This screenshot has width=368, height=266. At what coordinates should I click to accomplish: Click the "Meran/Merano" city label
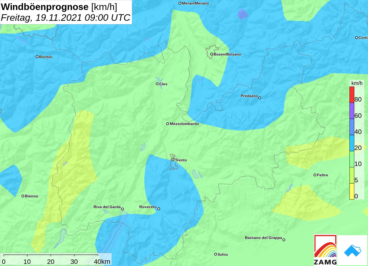195,3
